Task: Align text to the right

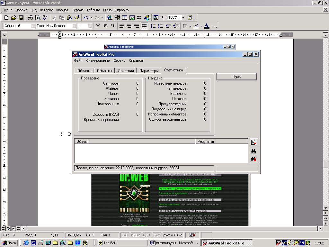Action: click(137, 26)
